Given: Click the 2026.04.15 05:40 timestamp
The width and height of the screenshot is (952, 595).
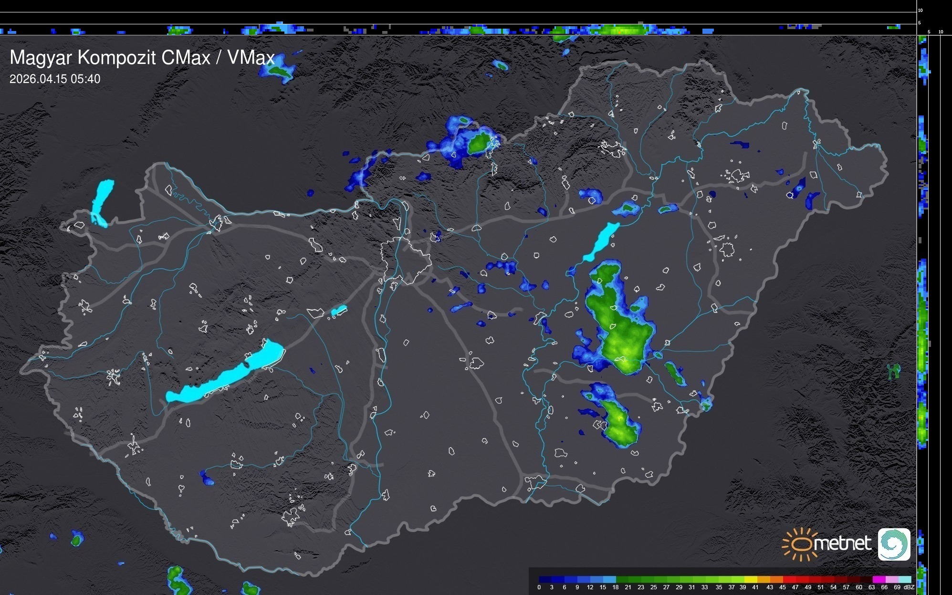Looking at the screenshot, I should point(55,79).
